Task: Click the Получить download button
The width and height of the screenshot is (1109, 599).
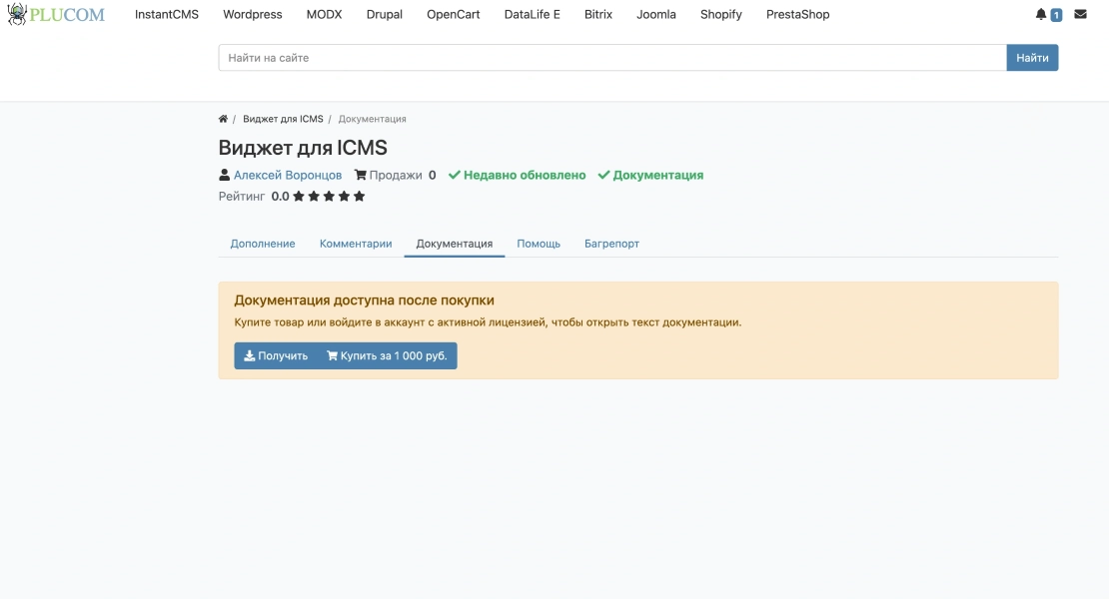Action: point(276,356)
